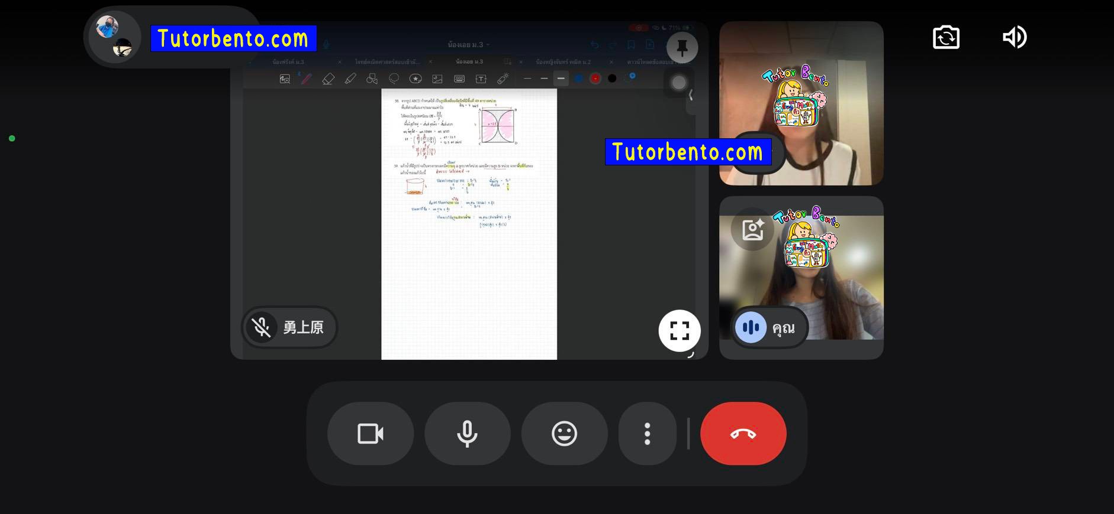Viewport: 1114px width, 514px height.
Task: Select the pen tool in shared toolbar
Action: coord(306,79)
